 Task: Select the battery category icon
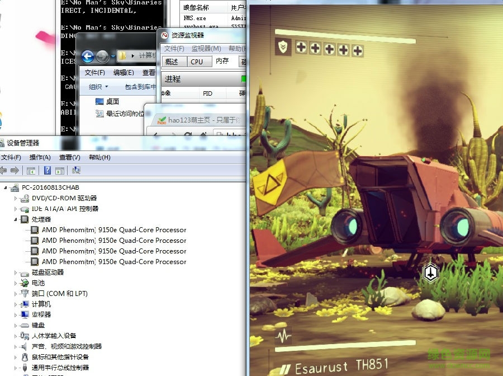(x=25, y=283)
